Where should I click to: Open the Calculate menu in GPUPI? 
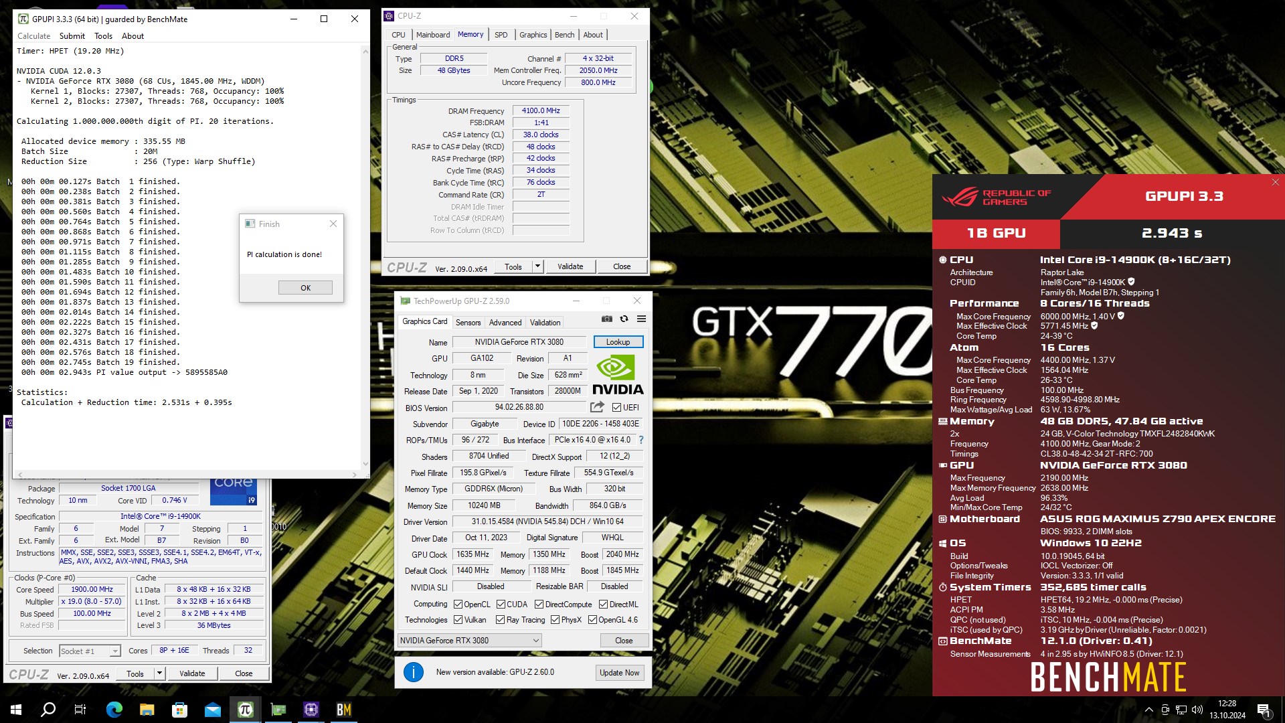[x=33, y=36]
